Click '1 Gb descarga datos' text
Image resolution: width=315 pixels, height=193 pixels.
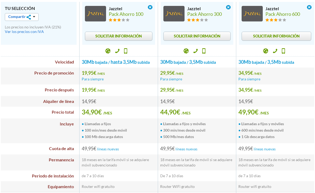point(258,137)
